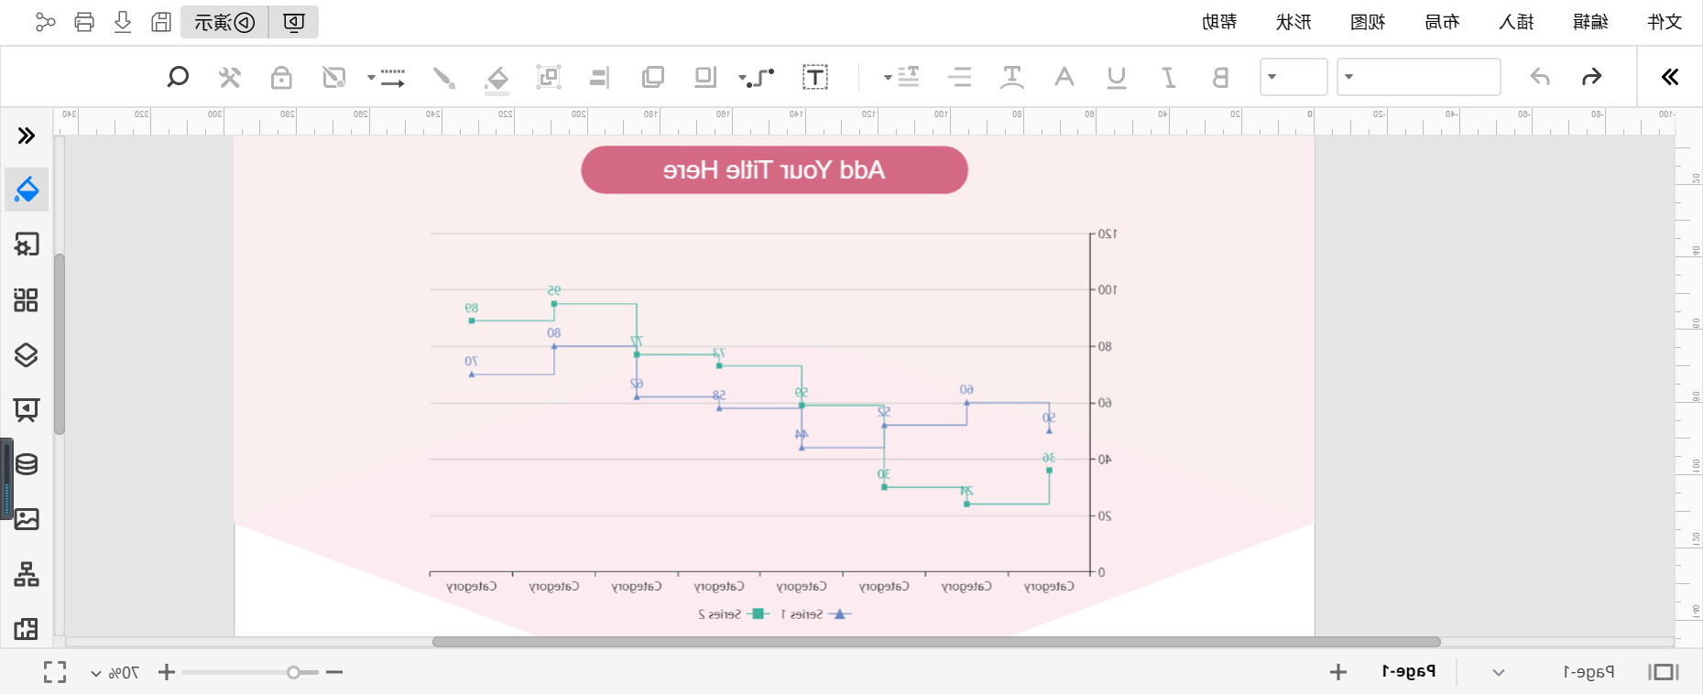Click the vertical canvas scrollbar thumb
This screenshot has width=1703, height=694.
(x=60, y=343)
